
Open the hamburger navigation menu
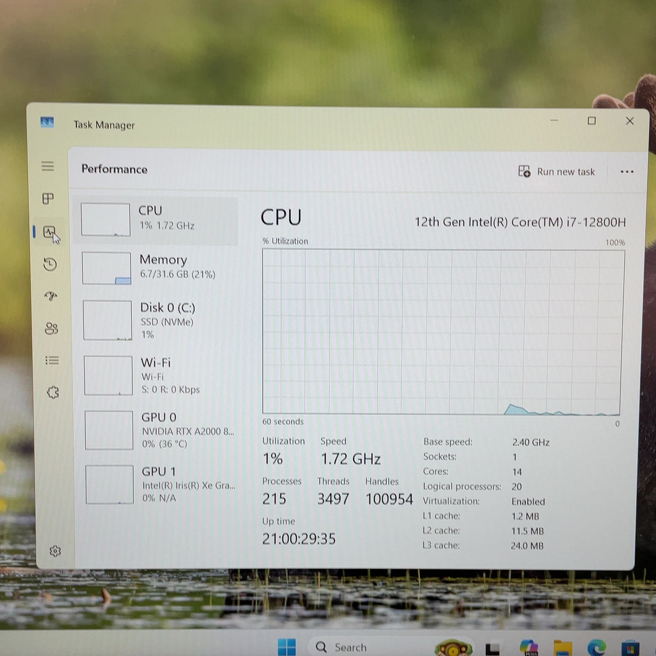coord(48,166)
